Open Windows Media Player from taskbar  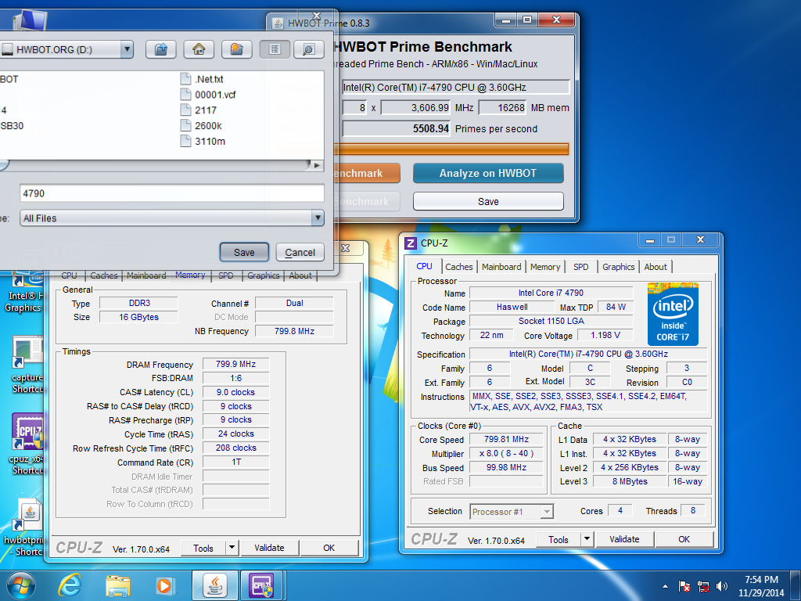(x=164, y=585)
